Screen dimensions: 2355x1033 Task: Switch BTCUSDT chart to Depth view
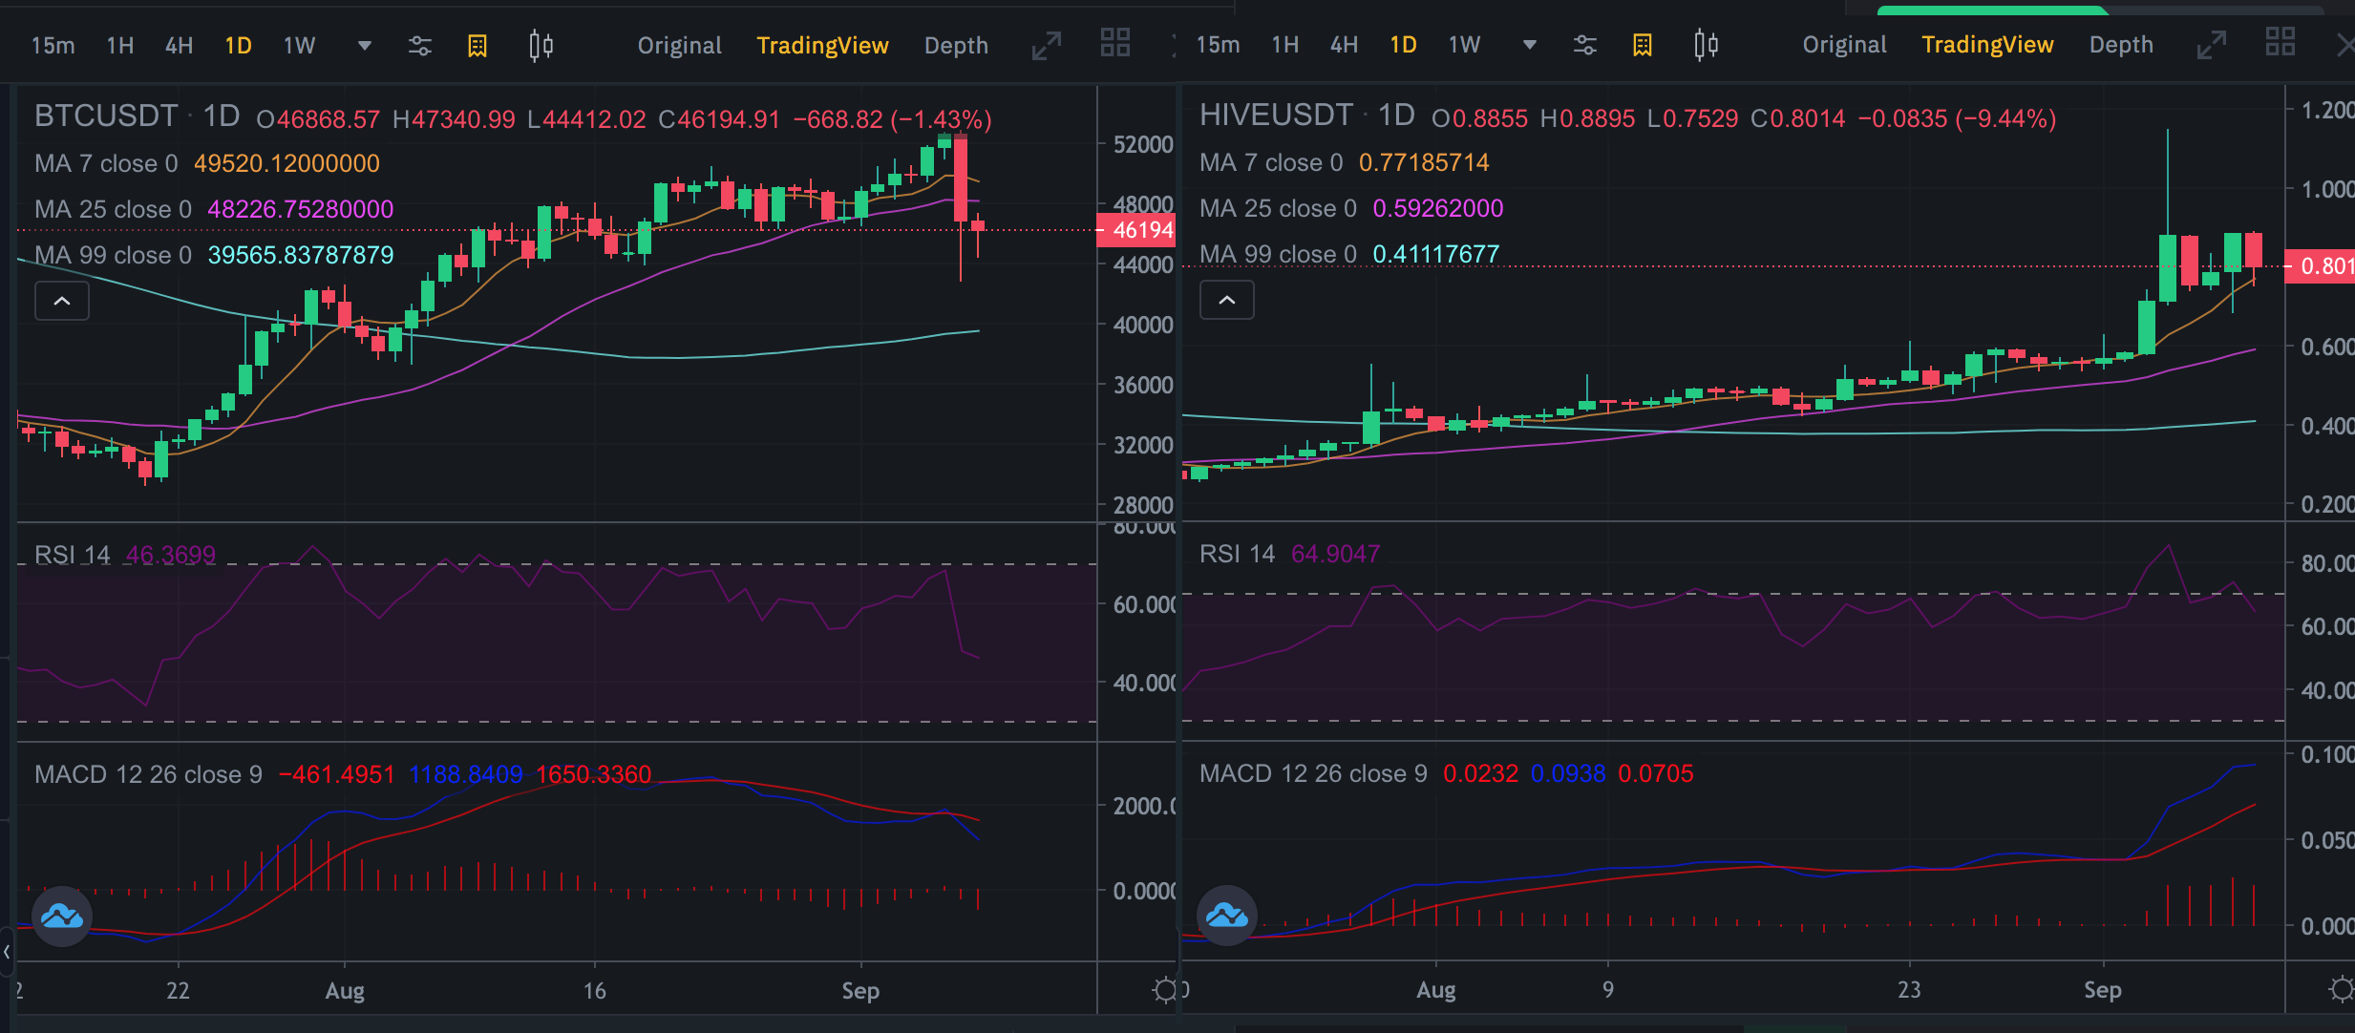[x=956, y=46]
